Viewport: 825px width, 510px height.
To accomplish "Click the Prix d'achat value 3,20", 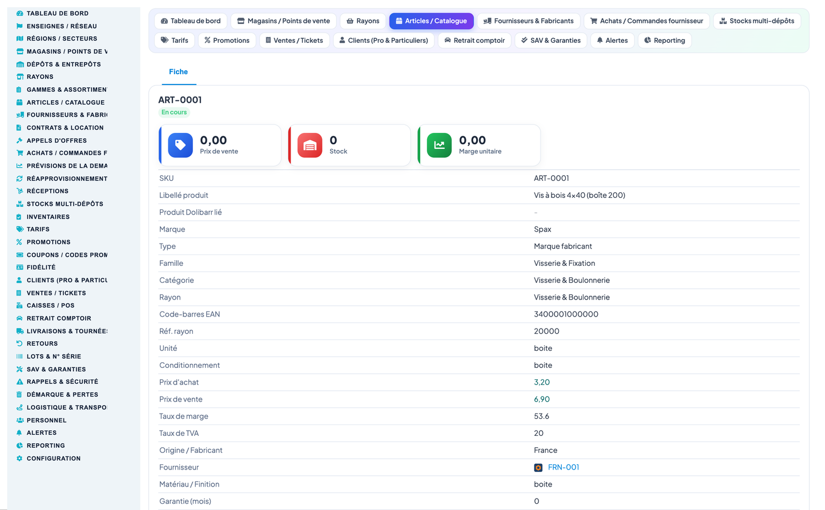I will pos(542,383).
